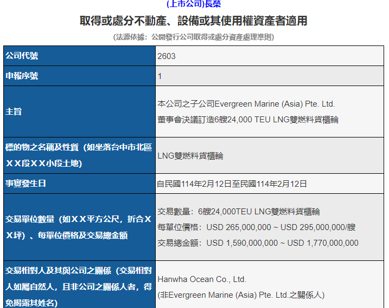The width and height of the screenshot is (389, 308).
Task: Click the 事實發生日 header cell
Action: [79, 184]
